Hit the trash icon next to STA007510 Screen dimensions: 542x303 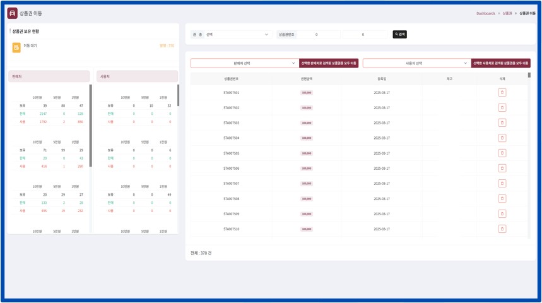502,229
